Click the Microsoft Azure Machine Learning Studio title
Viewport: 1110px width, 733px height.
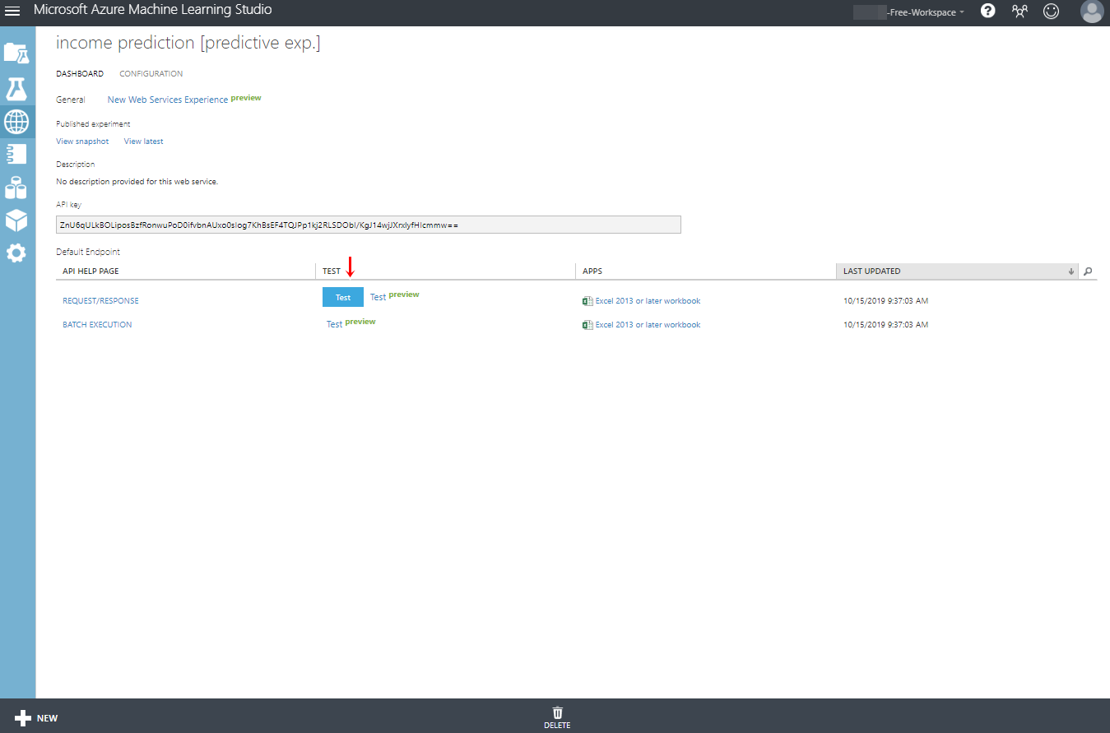tap(153, 11)
